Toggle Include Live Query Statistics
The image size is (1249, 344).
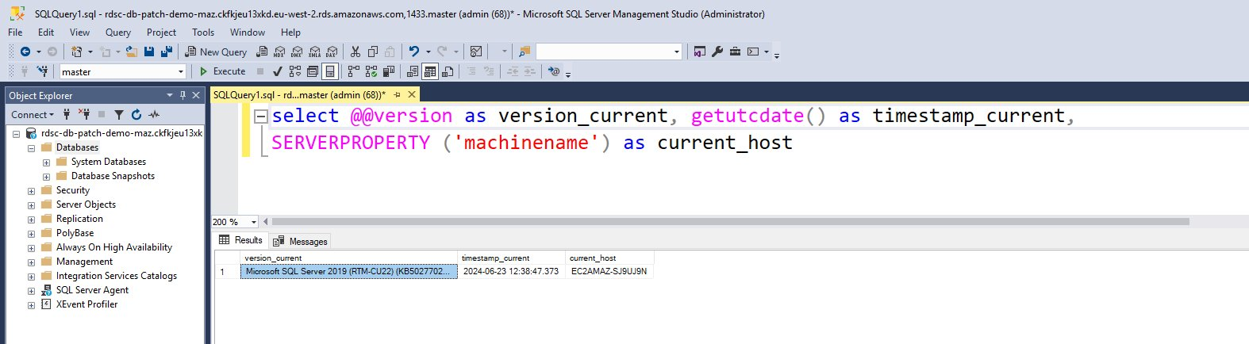(371, 71)
